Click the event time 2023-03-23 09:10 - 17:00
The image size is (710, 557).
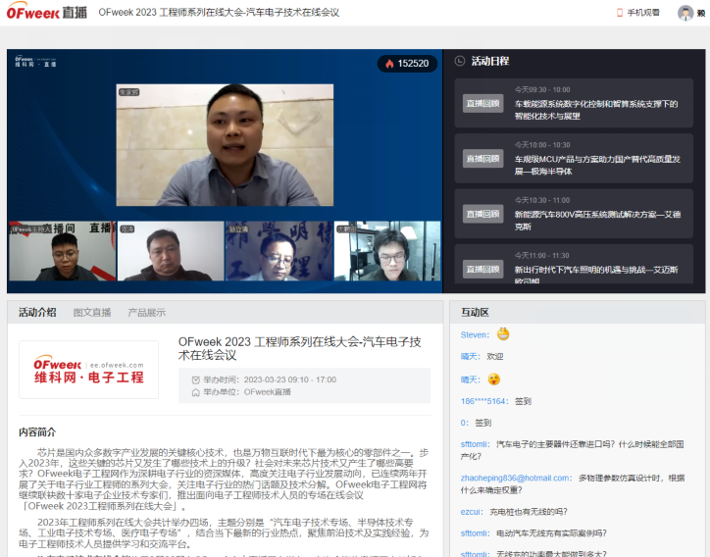click(290, 380)
